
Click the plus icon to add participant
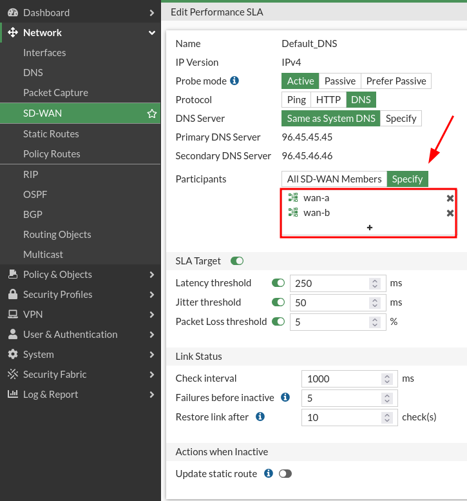click(x=370, y=228)
